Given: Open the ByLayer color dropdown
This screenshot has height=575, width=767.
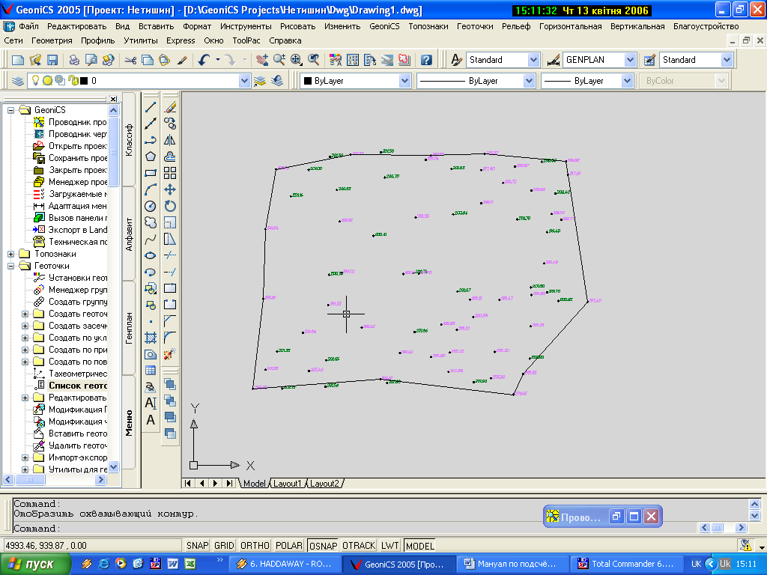Looking at the screenshot, I should pyautogui.click(x=404, y=81).
